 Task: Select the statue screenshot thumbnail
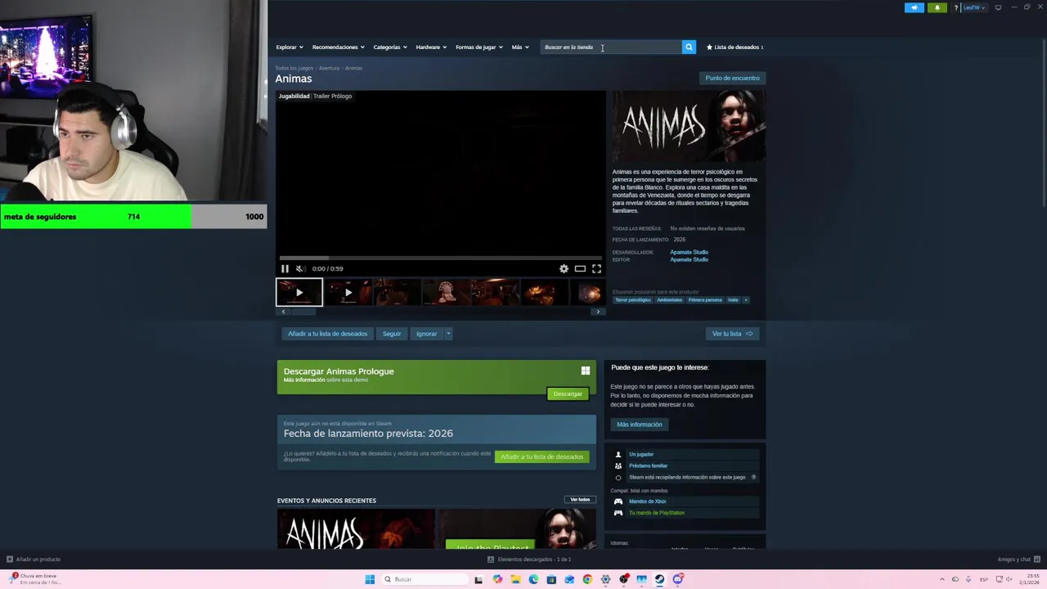(446, 292)
